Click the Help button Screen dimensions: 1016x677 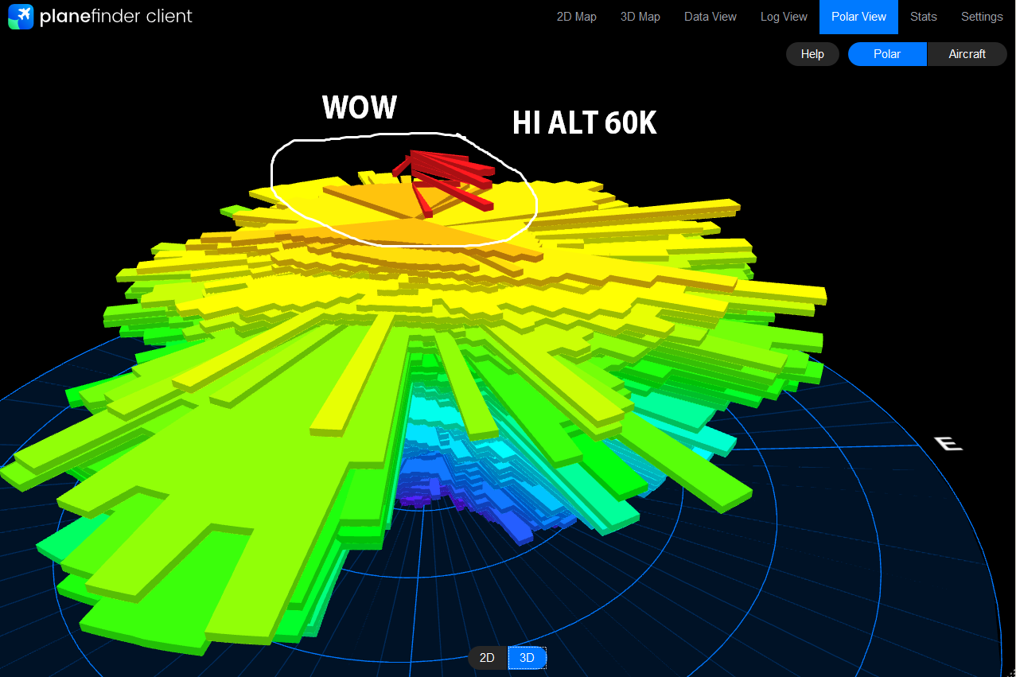coord(812,54)
